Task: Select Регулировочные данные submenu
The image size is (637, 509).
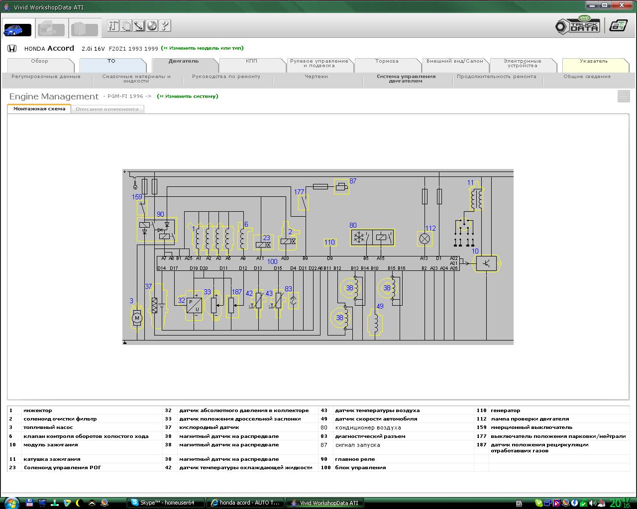Action: click(46, 77)
